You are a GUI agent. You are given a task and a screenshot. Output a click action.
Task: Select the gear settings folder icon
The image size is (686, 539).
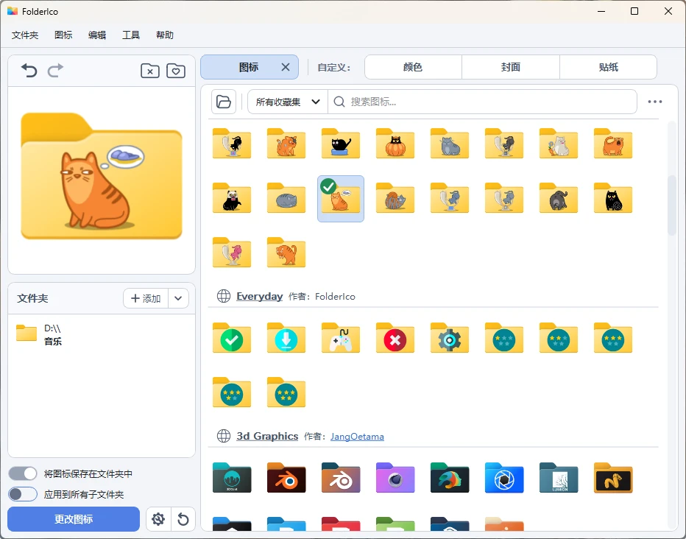pos(449,338)
